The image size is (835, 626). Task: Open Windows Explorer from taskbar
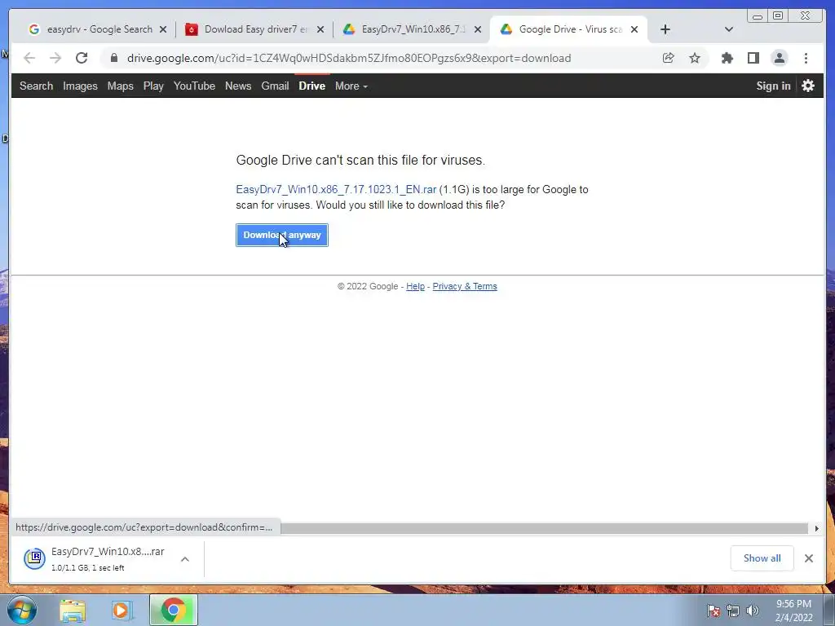click(x=73, y=611)
